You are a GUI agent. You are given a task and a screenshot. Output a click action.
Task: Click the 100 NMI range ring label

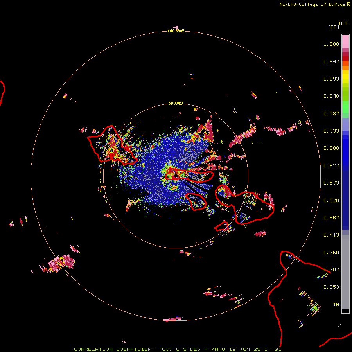click(x=176, y=31)
